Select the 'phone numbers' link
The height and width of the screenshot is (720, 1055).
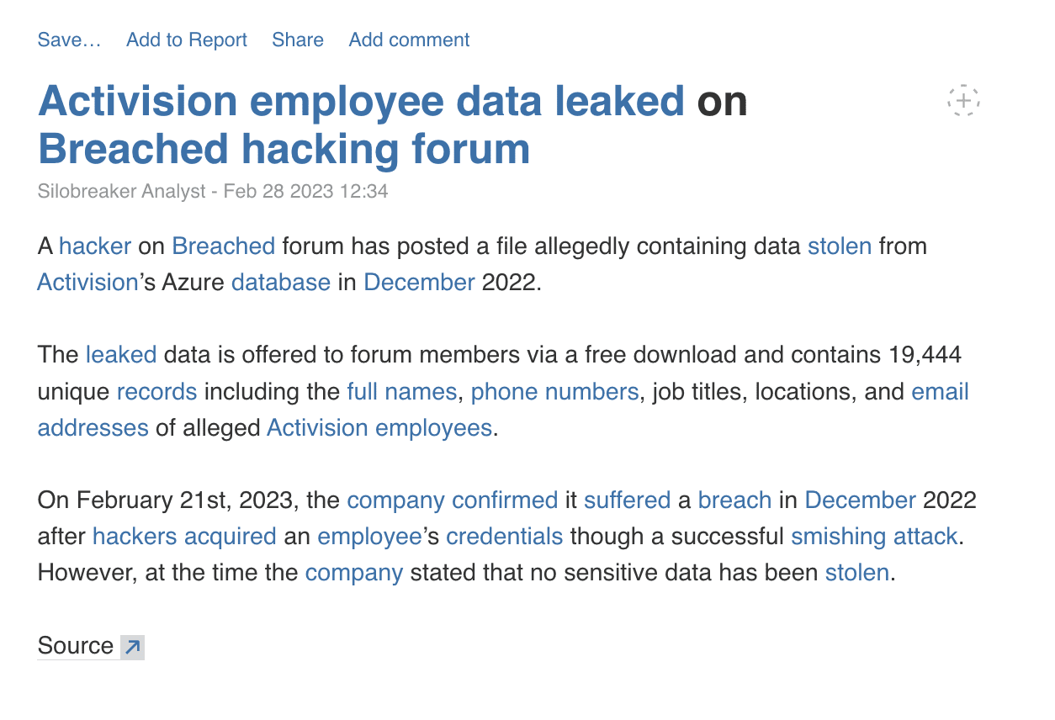click(x=554, y=391)
